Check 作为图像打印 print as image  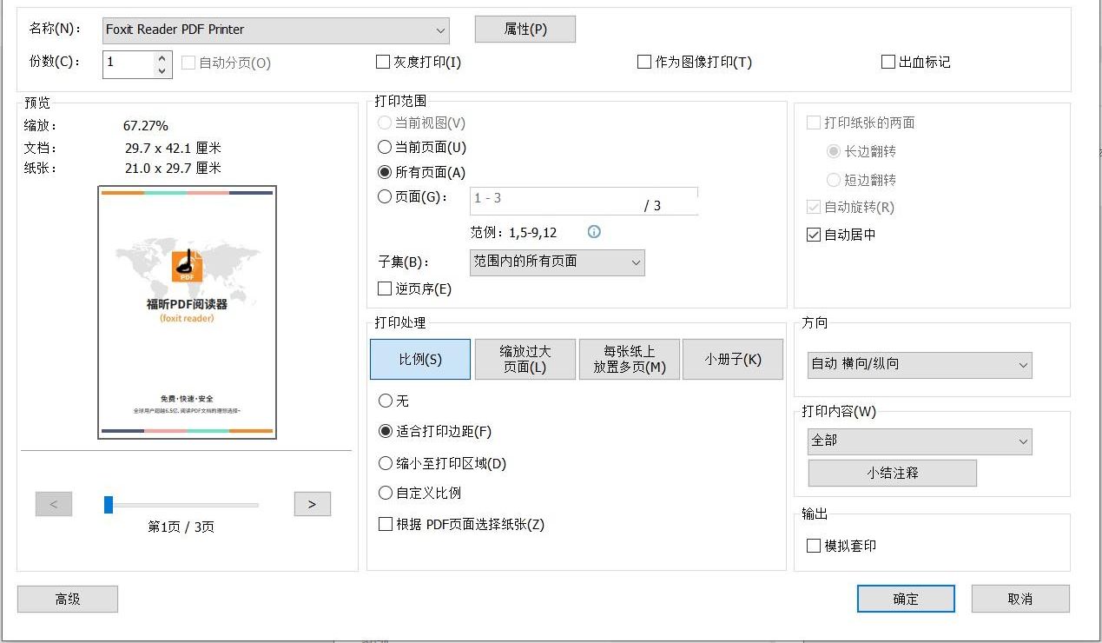point(643,62)
